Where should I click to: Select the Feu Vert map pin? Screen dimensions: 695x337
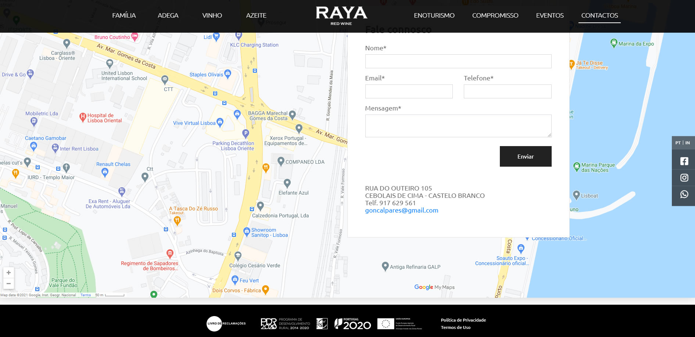point(235,280)
